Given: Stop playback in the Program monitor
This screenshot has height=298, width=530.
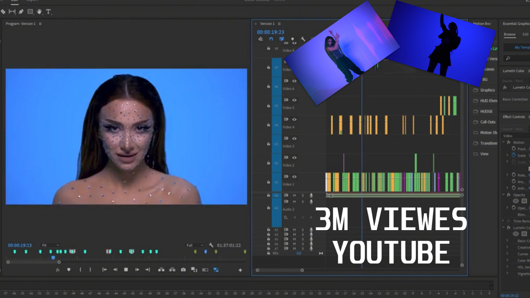Looking at the screenshot, I should point(126,270).
